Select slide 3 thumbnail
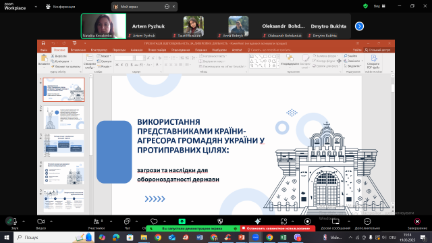Screen dimensions: 432x243 coord(63,145)
